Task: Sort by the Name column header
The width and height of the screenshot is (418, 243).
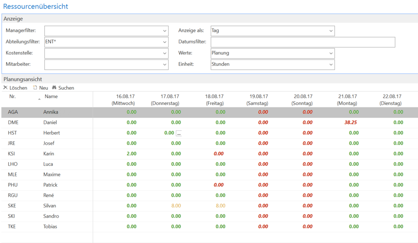Action: [x=51, y=96]
